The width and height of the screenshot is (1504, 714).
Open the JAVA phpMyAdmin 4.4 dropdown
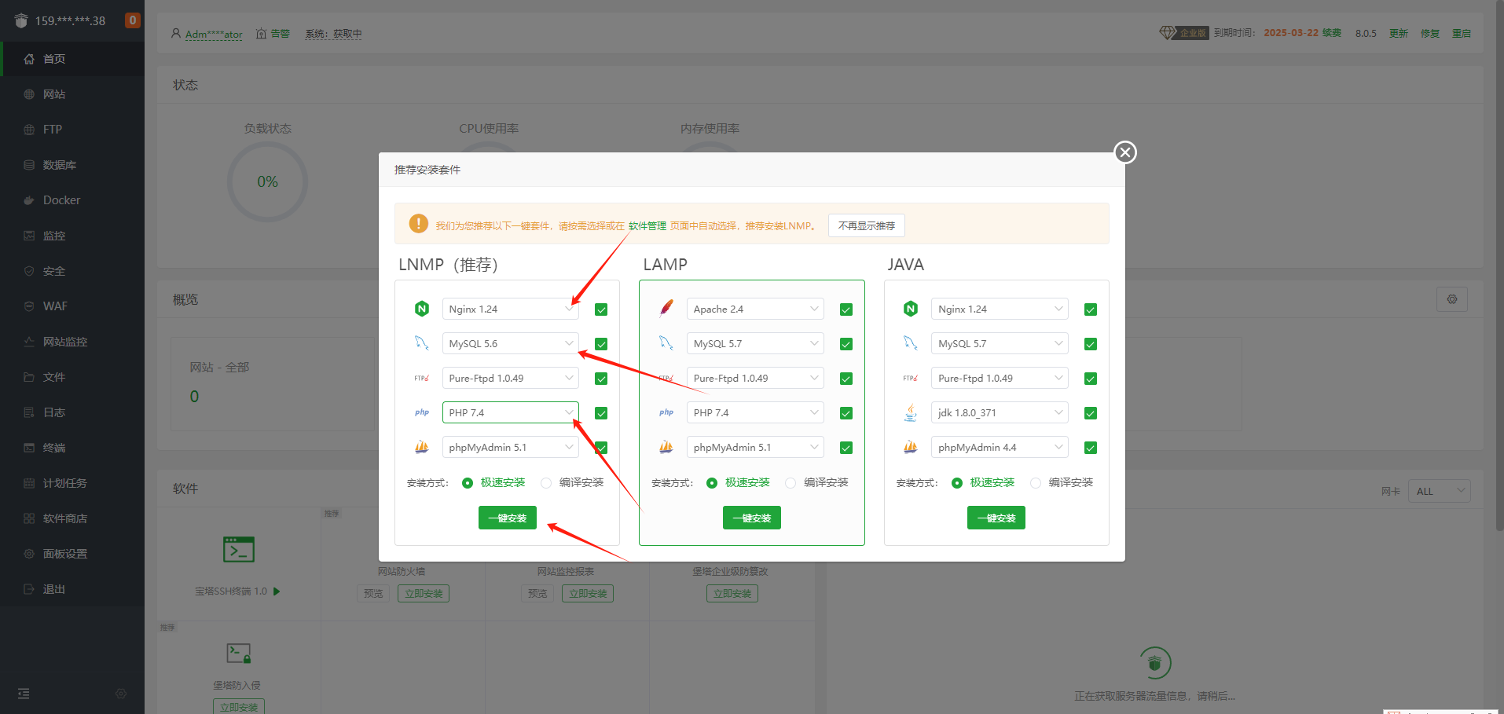(1000, 447)
